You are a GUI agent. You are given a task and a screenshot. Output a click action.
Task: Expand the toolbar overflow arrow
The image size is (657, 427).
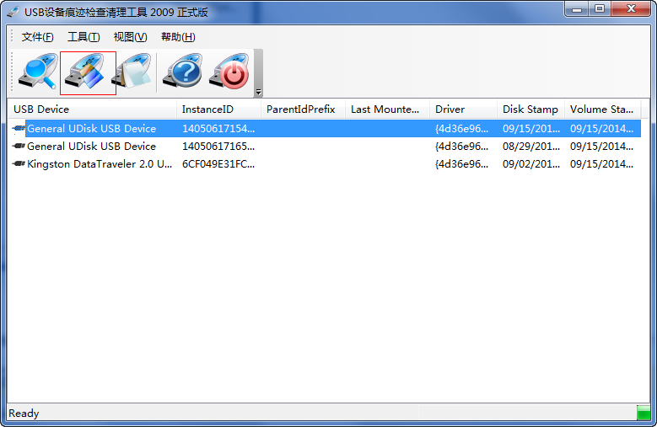pos(258,92)
